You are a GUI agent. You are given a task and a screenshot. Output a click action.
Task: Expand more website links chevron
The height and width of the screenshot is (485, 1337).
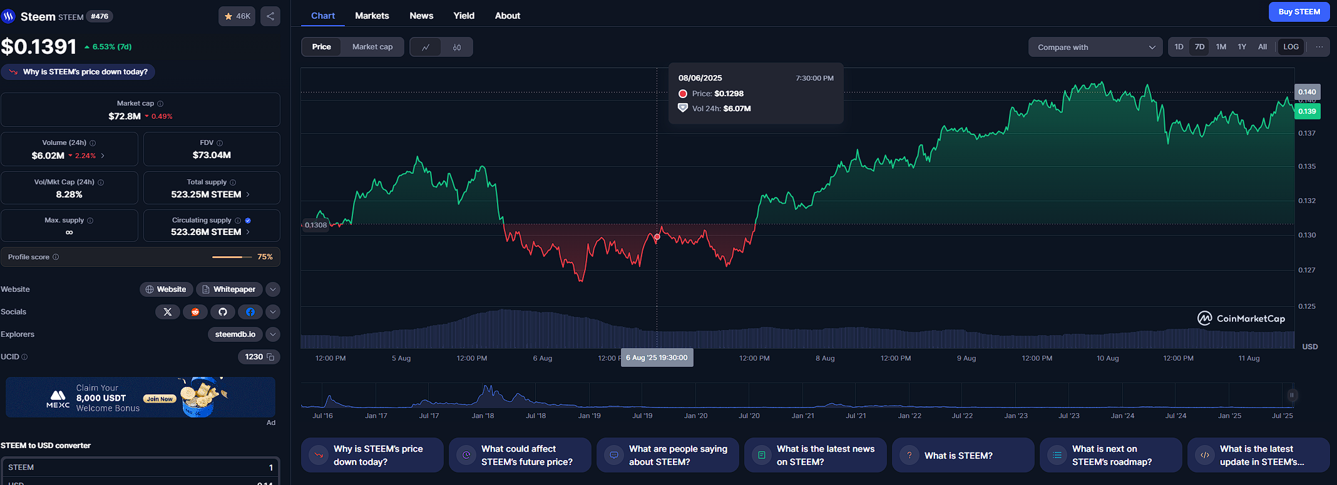tap(273, 289)
